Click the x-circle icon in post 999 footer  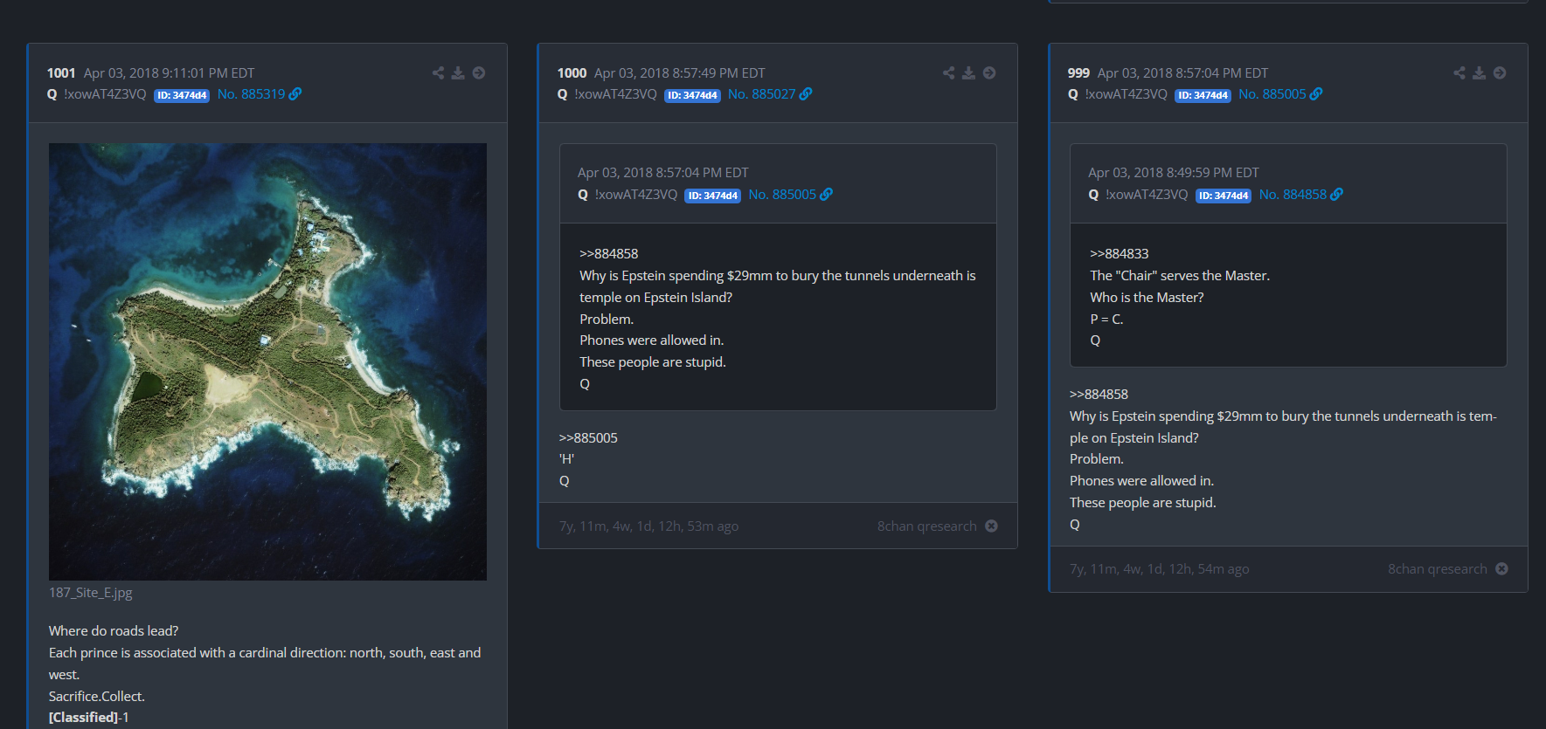1501,569
